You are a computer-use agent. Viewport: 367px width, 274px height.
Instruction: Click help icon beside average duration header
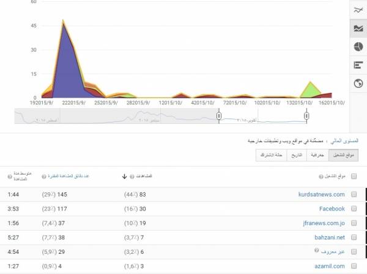coord(10,176)
